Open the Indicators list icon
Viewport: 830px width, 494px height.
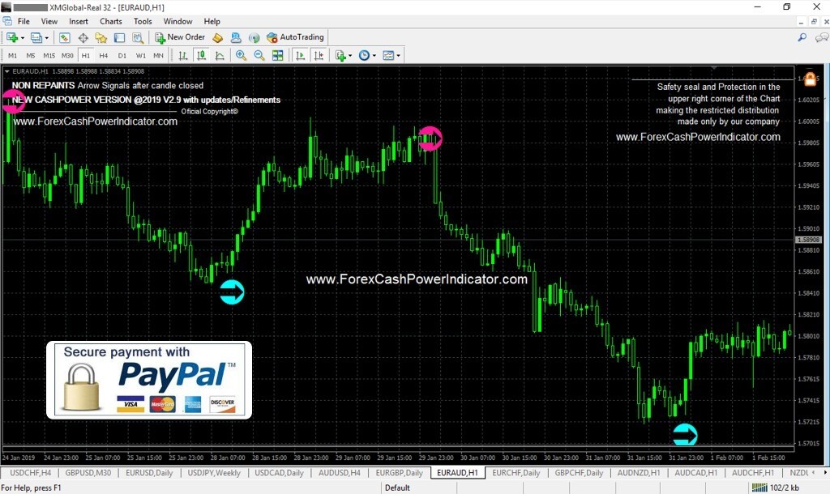click(x=340, y=56)
